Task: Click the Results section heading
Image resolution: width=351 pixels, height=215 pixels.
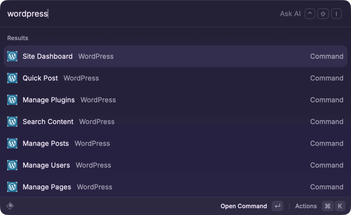Action: [x=18, y=38]
